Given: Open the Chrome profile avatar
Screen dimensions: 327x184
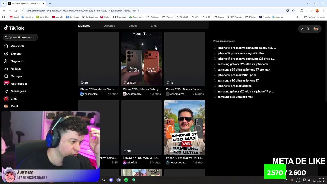Looking at the screenshot, I should (317, 11).
